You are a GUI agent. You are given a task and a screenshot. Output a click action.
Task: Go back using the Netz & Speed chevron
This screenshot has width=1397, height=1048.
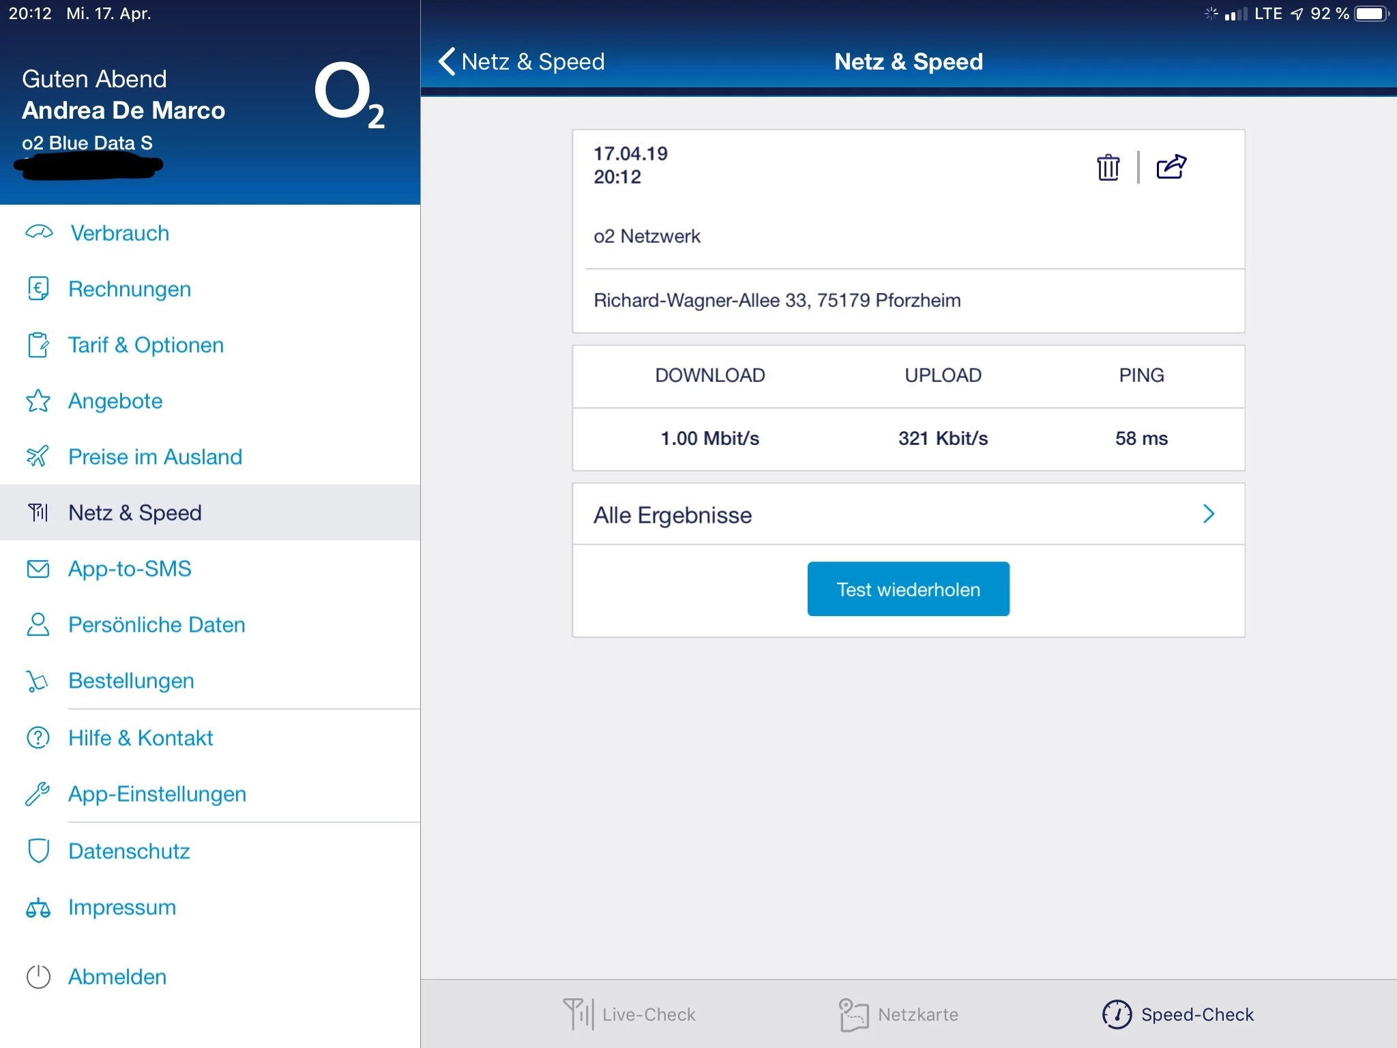coord(447,61)
